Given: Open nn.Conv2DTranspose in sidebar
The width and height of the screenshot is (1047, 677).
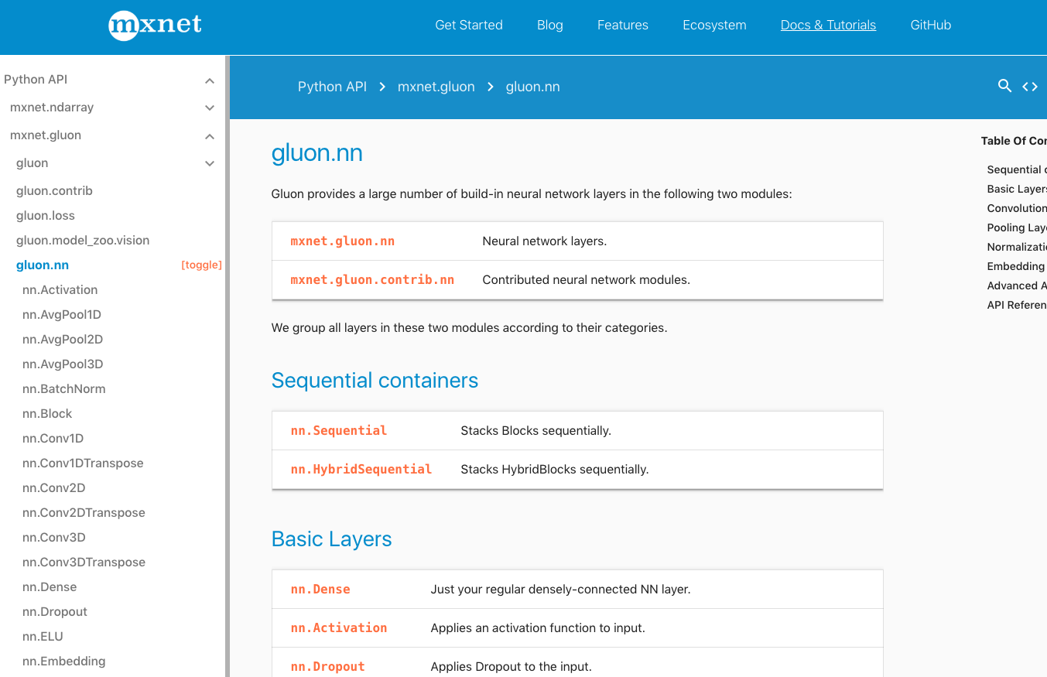Looking at the screenshot, I should coord(84,512).
